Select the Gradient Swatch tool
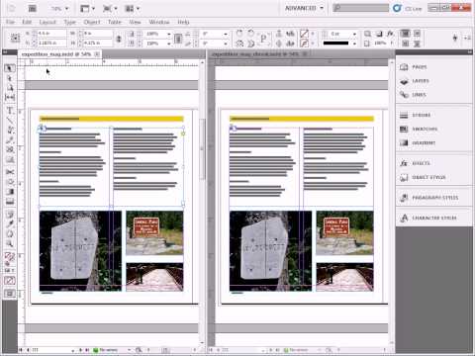This screenshot has width=475, height=356. pos(10,192)
